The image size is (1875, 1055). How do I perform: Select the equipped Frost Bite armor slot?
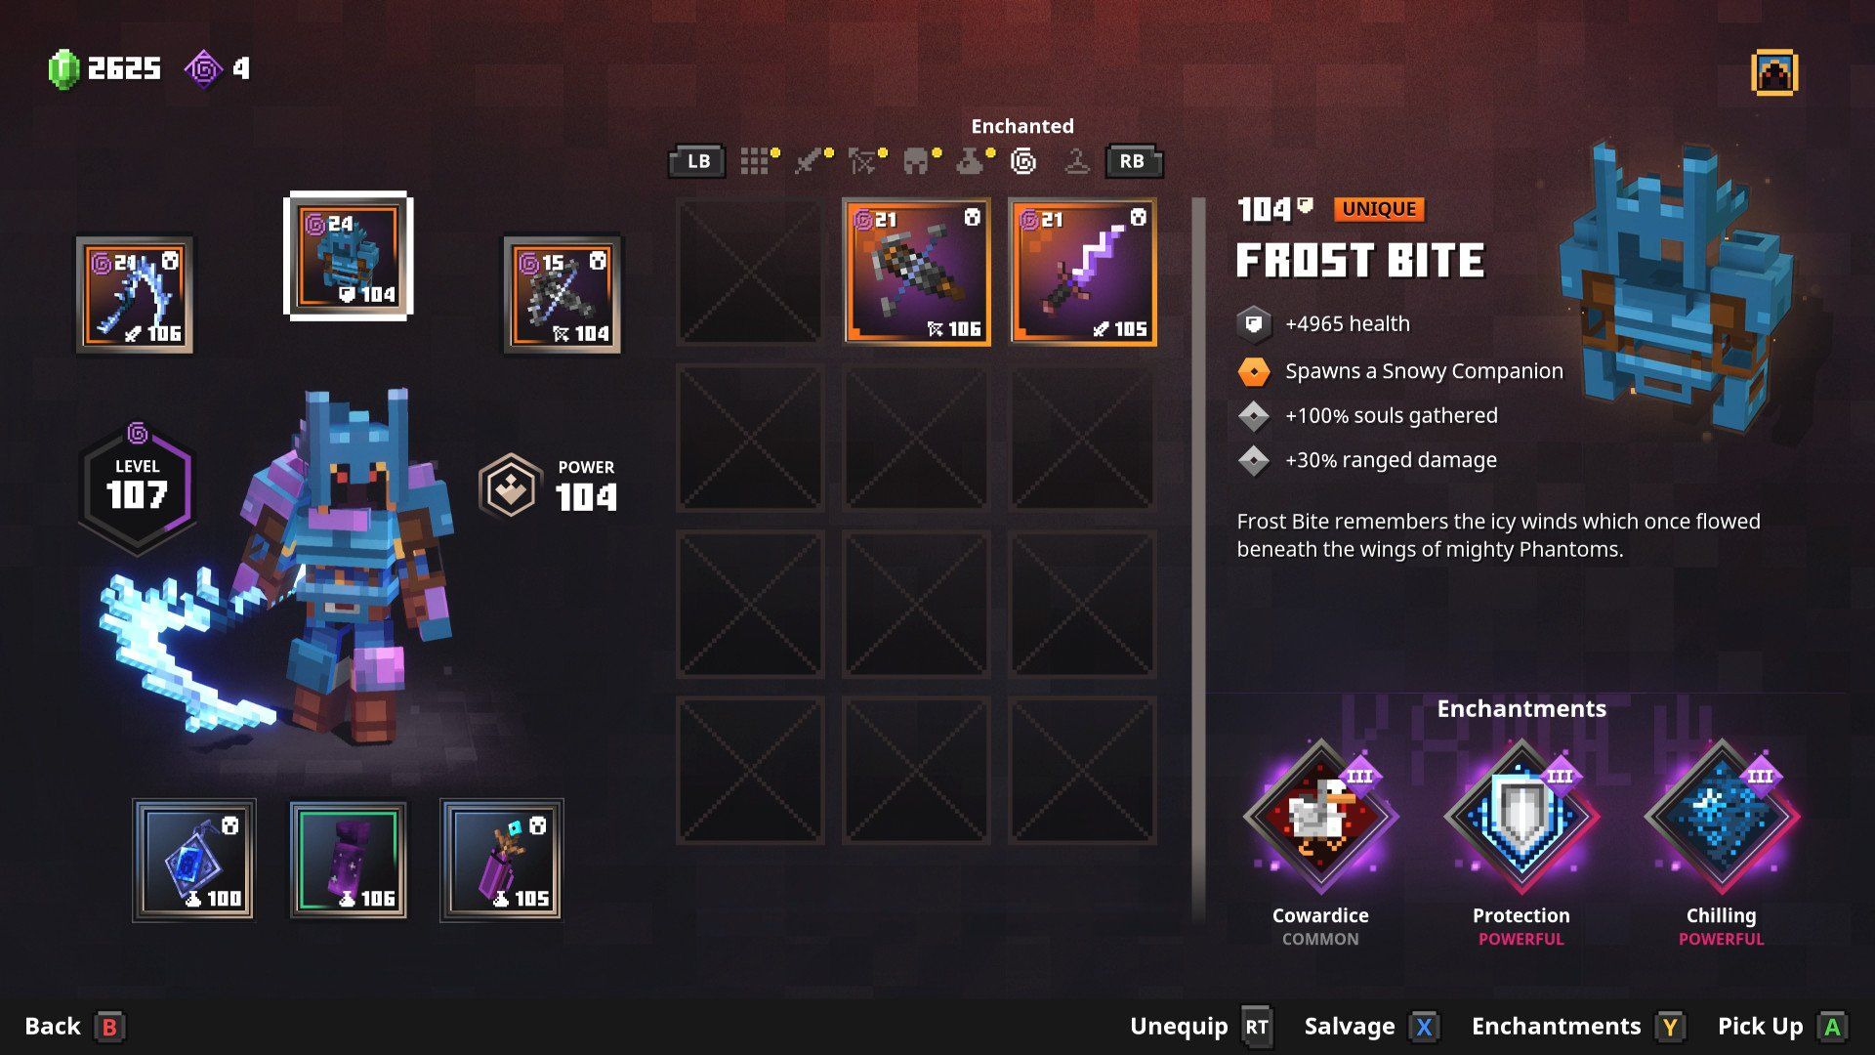(x=349, y=256)
